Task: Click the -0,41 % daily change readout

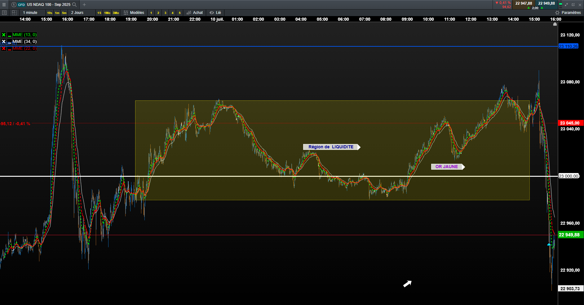Action: 503,3
